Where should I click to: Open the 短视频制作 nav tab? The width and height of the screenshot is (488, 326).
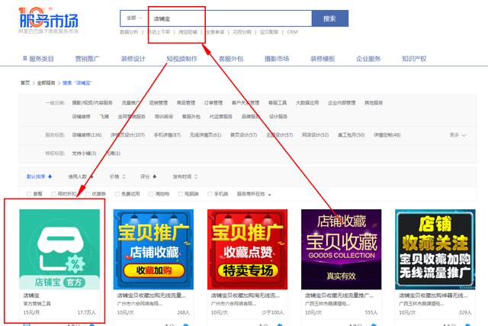click(181, 59)
